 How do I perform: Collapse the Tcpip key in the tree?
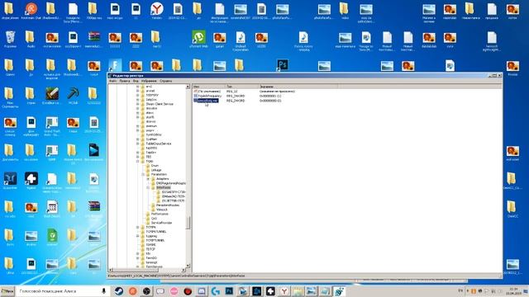138,162
